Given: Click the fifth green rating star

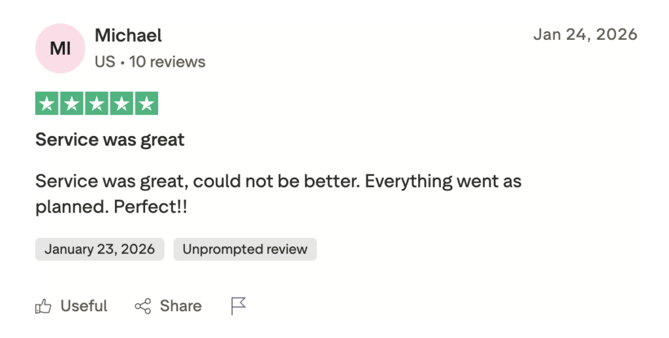Looking at the screenshot, I should coord(146,103).
